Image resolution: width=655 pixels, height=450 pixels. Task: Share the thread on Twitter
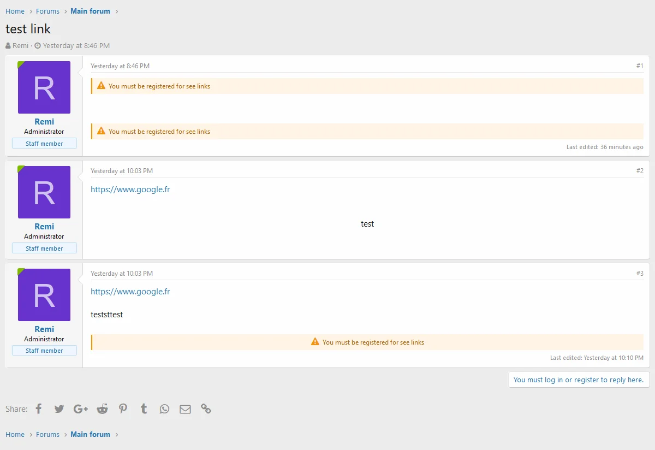59,408
